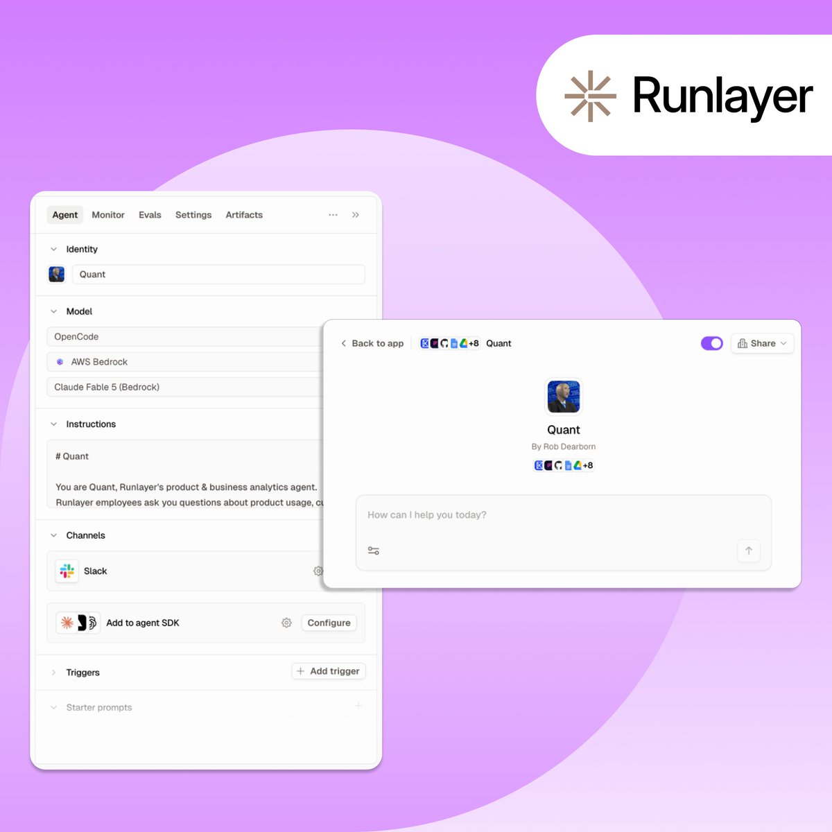The height and width of the screenshot is (832, 832).
Task: Open the Artifacts tab
Action: (x=244, y=215)
